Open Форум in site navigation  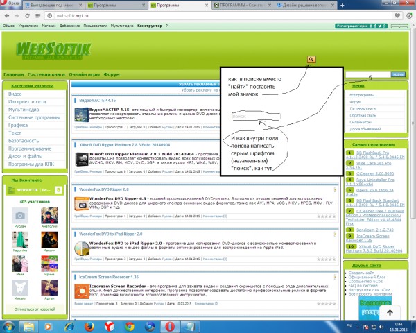[x=112, y=74]
